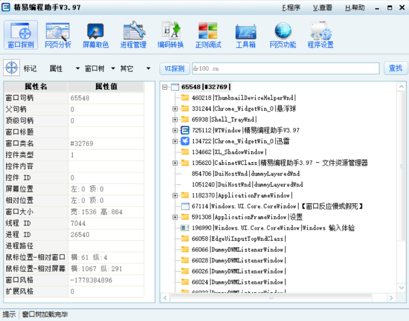The image size is (409, 321).
Task: Click the tree horizontal scrollbar right arrow
Action: pyautogui.click(x=391, y=298)
